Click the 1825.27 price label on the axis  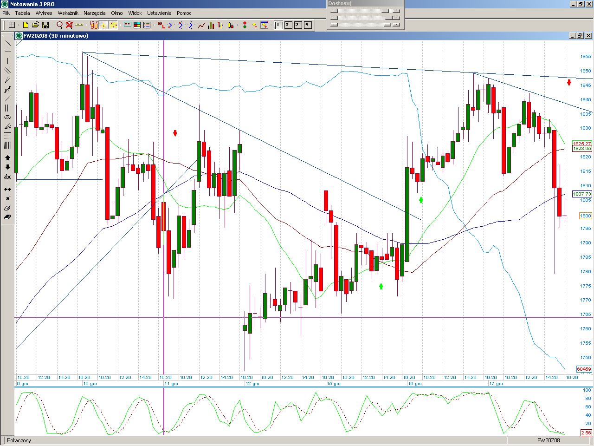[582, 144]
